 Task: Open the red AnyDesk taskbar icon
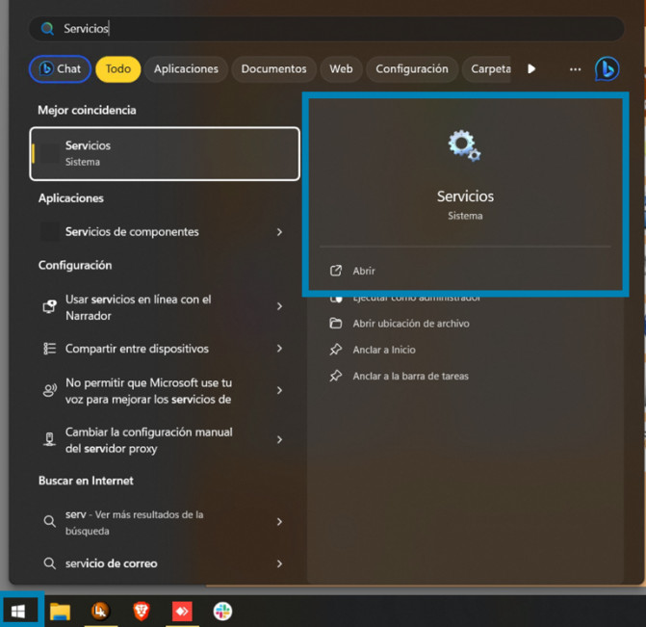point(182,611)
